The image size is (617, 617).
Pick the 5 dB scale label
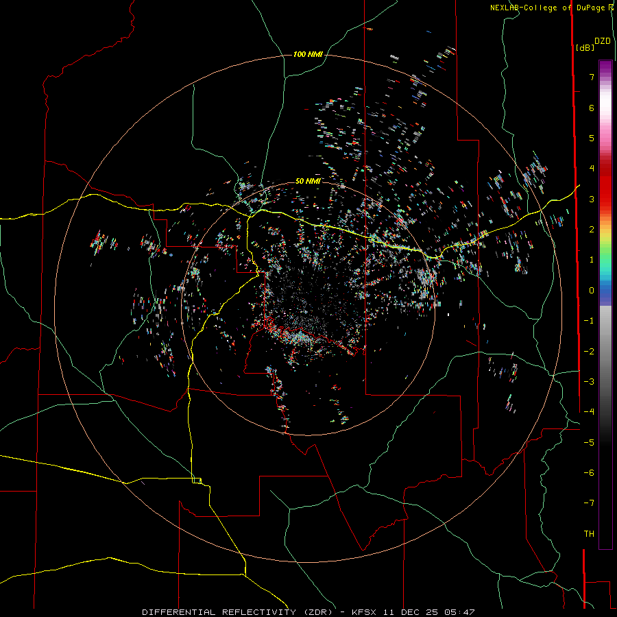tap(592, 138)
